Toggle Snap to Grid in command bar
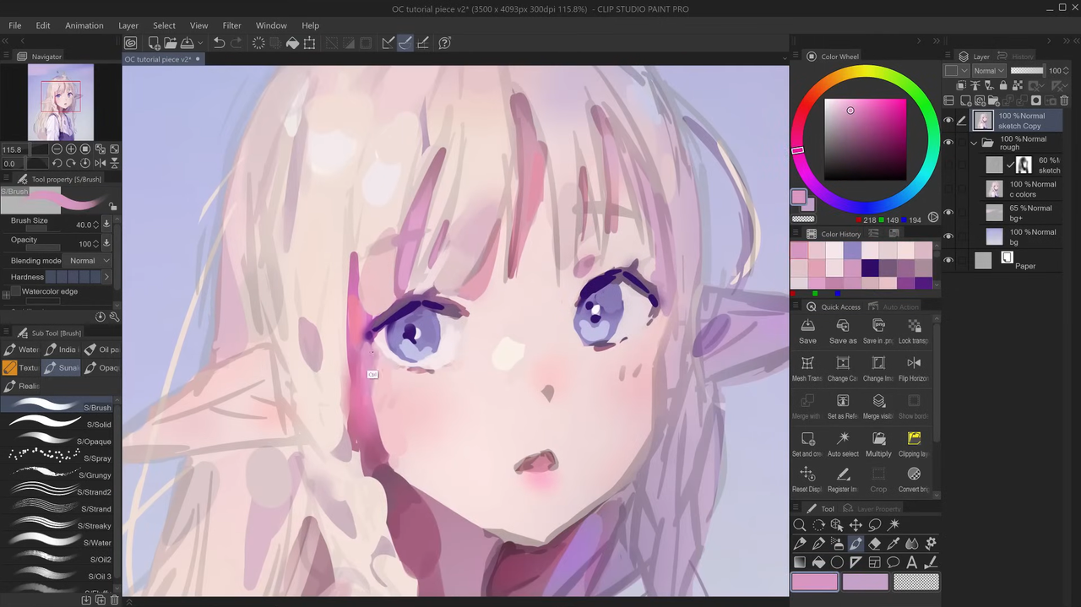The width and height of the screenshot is (1081, 607). pos(422,42)
